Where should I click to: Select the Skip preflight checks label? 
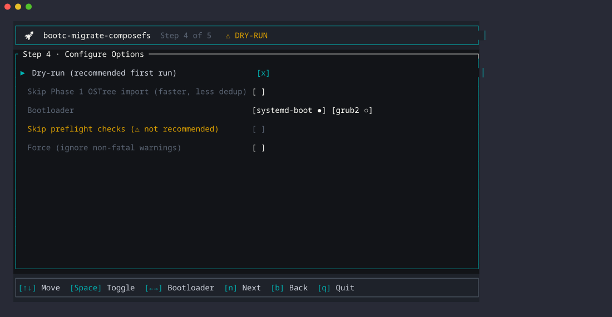[123, 129]
